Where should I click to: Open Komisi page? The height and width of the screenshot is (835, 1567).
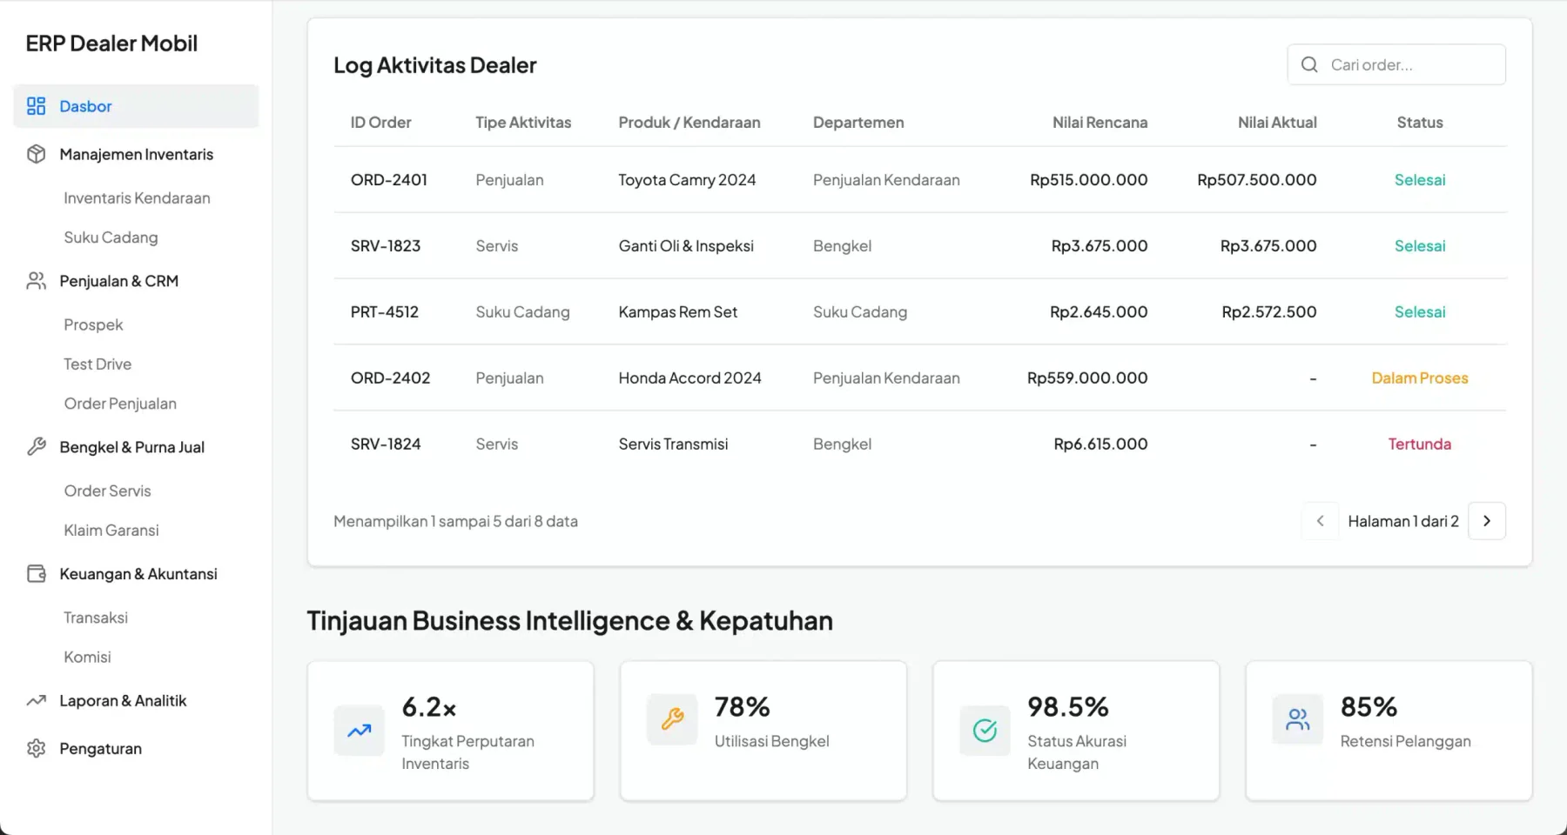point(87,657)
